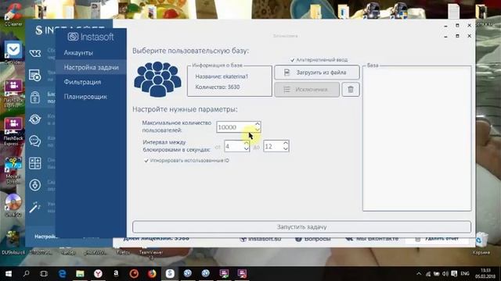The height and width of the screenshot is (281, 501).
Task: Launch Firefox from the taskbar
Action: pyautogui.click(x=152, y=274)
